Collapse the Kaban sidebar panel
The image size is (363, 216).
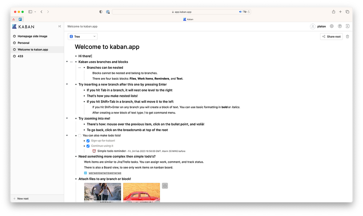[x=60, y=26]
